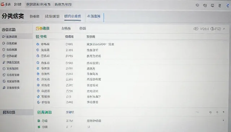Click the last green square icon in lower list
Screen dimensions: 231x132
point(39,127)
